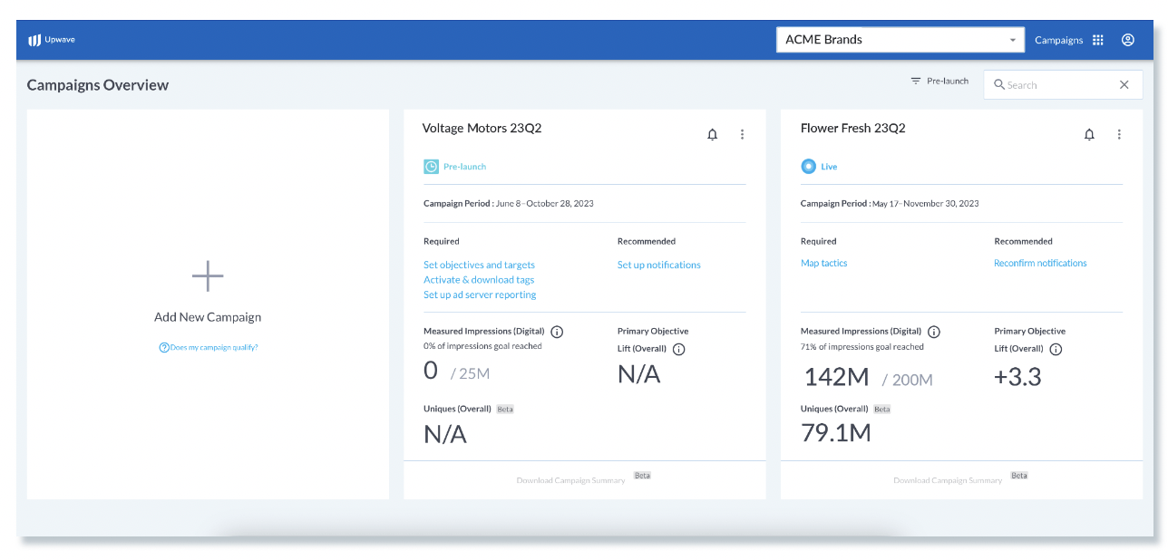Click '0% of impressions goal reached' text

[x=482, y=346]
